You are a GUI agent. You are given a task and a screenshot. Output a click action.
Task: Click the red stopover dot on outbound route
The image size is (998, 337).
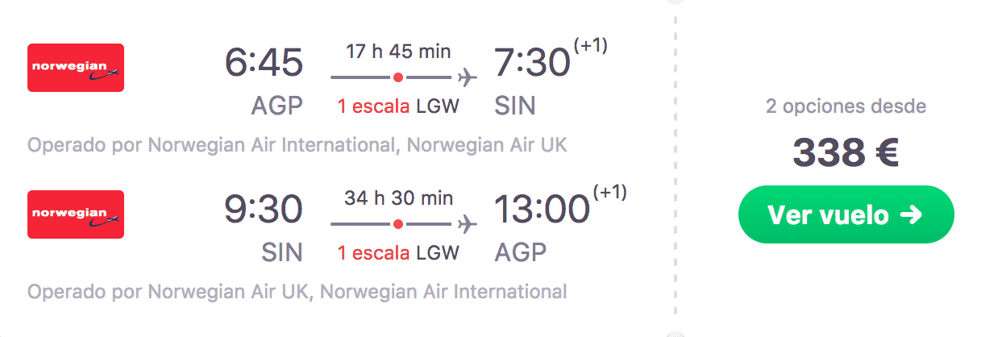tap(397, 78)
